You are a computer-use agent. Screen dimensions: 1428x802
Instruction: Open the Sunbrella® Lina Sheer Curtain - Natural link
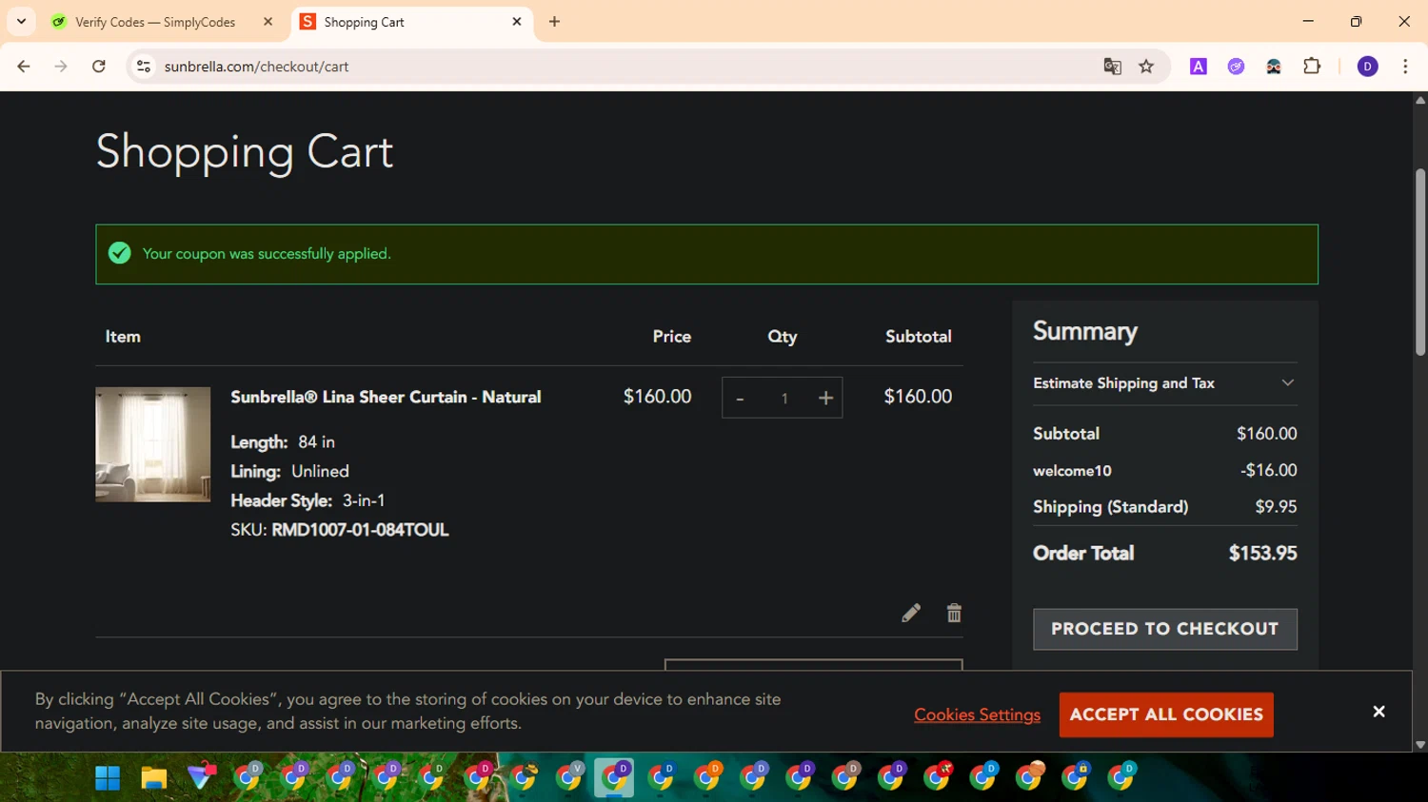(x=386, y=397)
